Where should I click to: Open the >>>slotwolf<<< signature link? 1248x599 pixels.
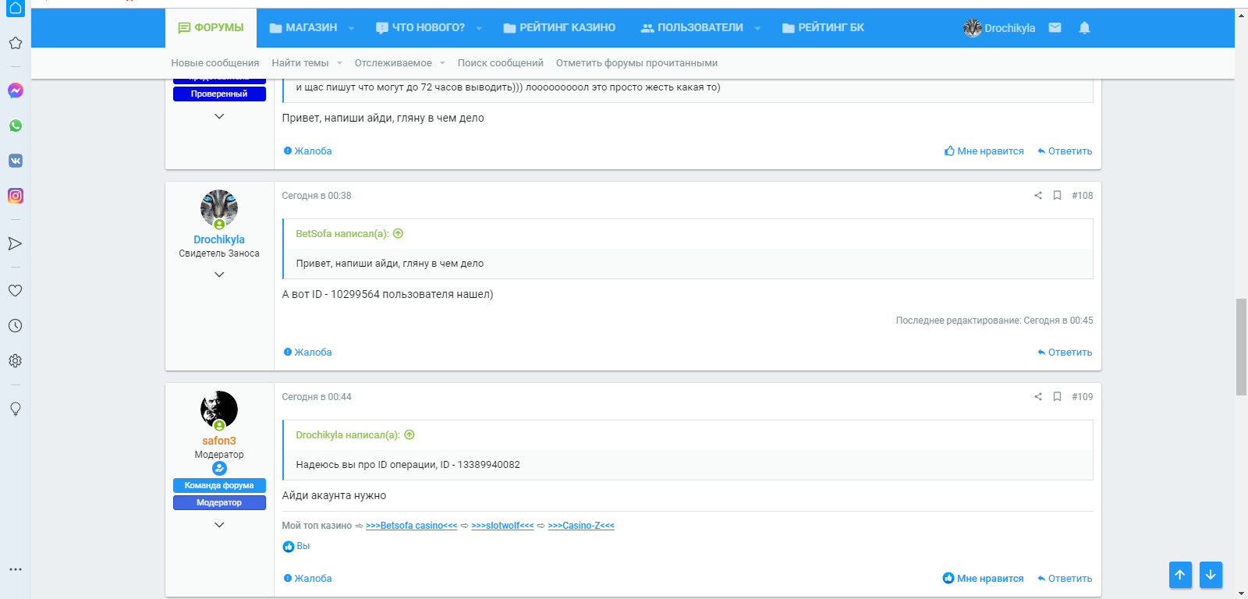[502, 526]
